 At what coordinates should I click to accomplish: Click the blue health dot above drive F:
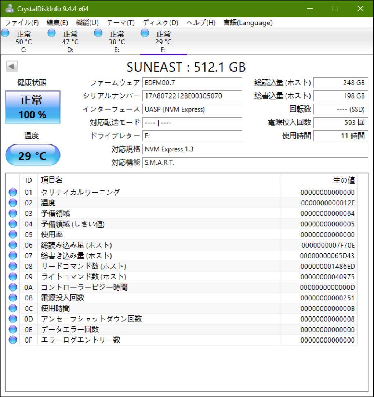[x=144, y=33]
